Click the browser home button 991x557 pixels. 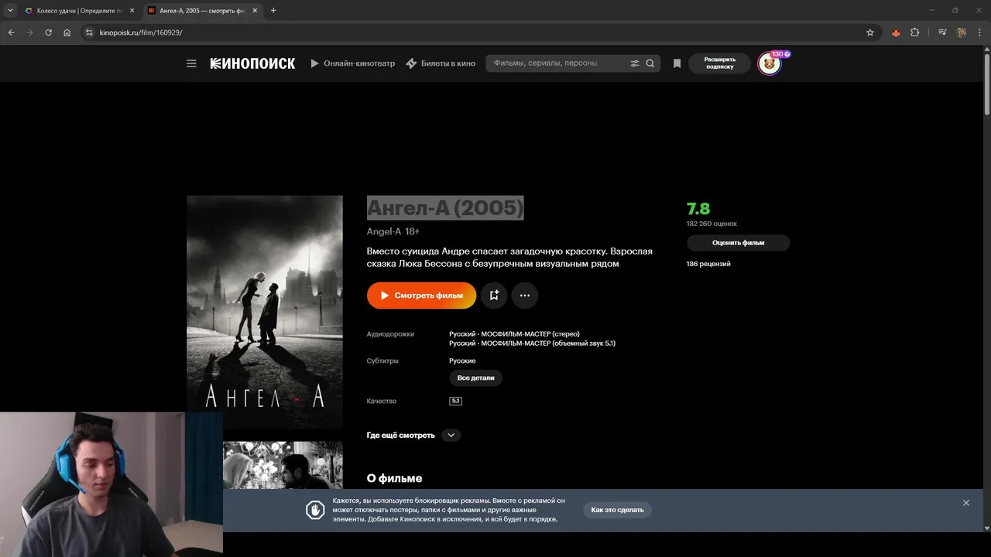click(67, 32)
